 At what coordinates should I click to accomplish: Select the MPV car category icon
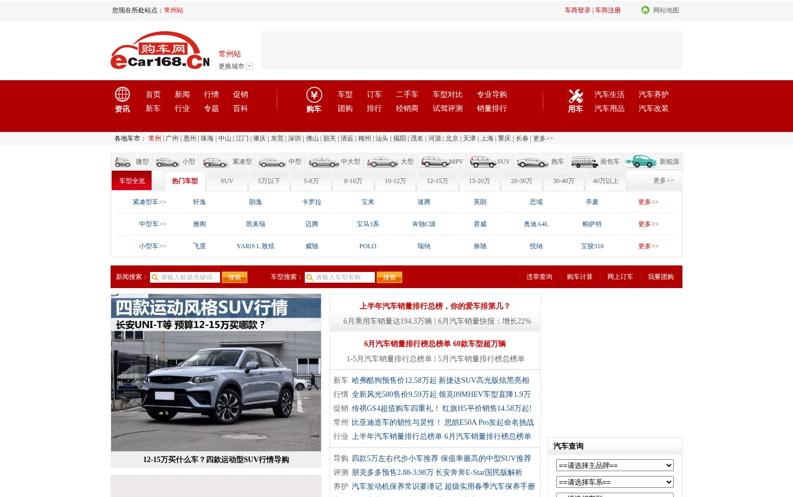pyautogui.click(x=435, y=162)
